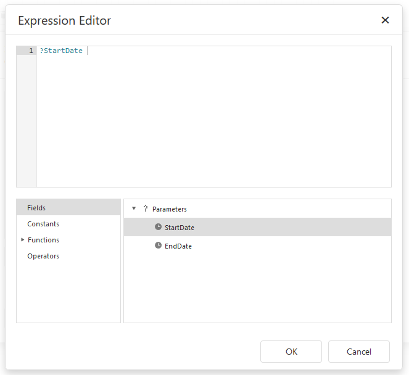Click the StartDate clock icon
Screen dimensions: 409x375
(158, 227)
